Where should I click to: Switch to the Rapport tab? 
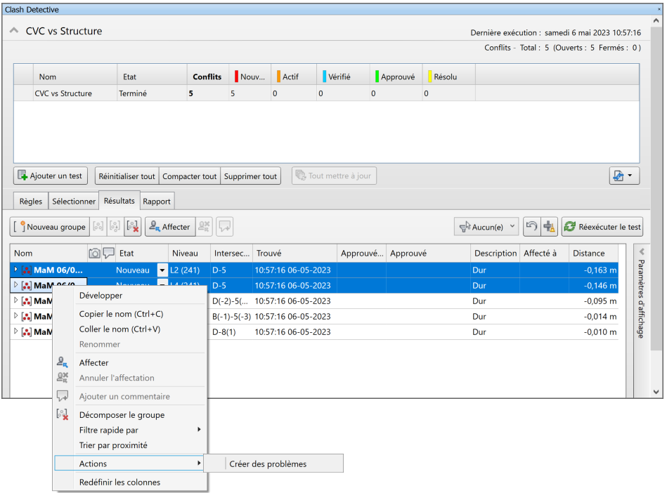point(157,201)
